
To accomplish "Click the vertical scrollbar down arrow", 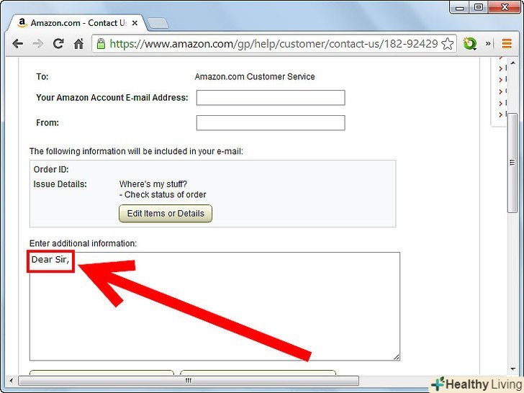I will tap(513, 369).
